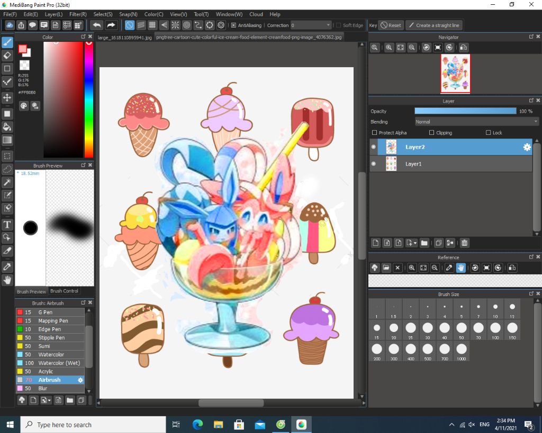
Task: Open the Window menu
Action: pyautogui.click(x=229, y=14)
